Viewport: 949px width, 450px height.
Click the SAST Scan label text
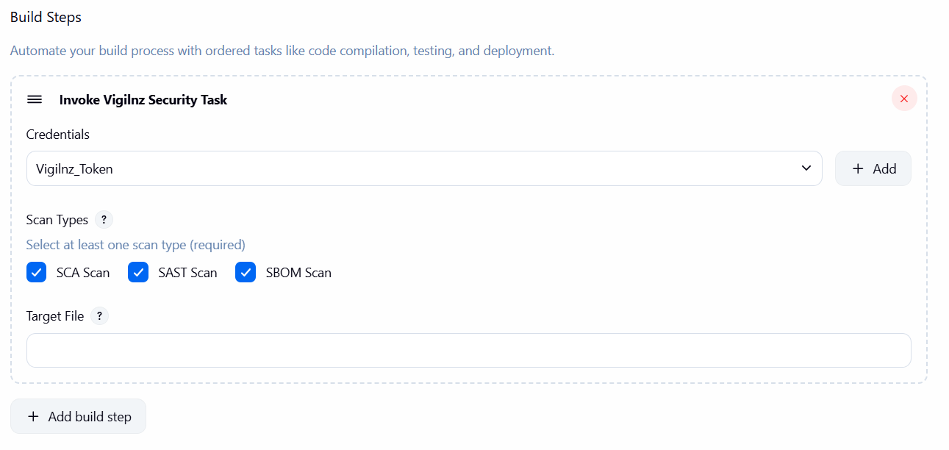tap(187, 273)
